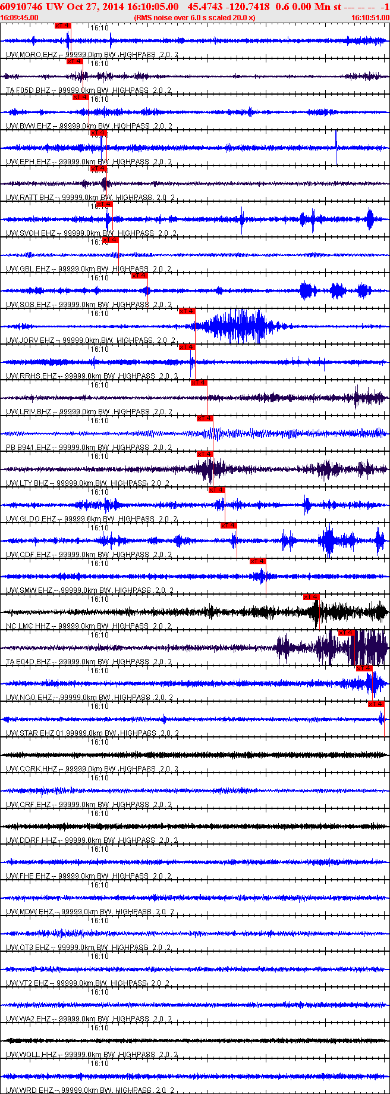Select the pick flag on UW.RRHS.EHZ trace
Viewport: 390px width, 1094px height.
[187, 347]
